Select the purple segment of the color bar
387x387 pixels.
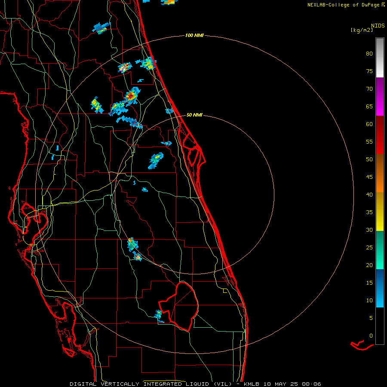coord(380,87)
